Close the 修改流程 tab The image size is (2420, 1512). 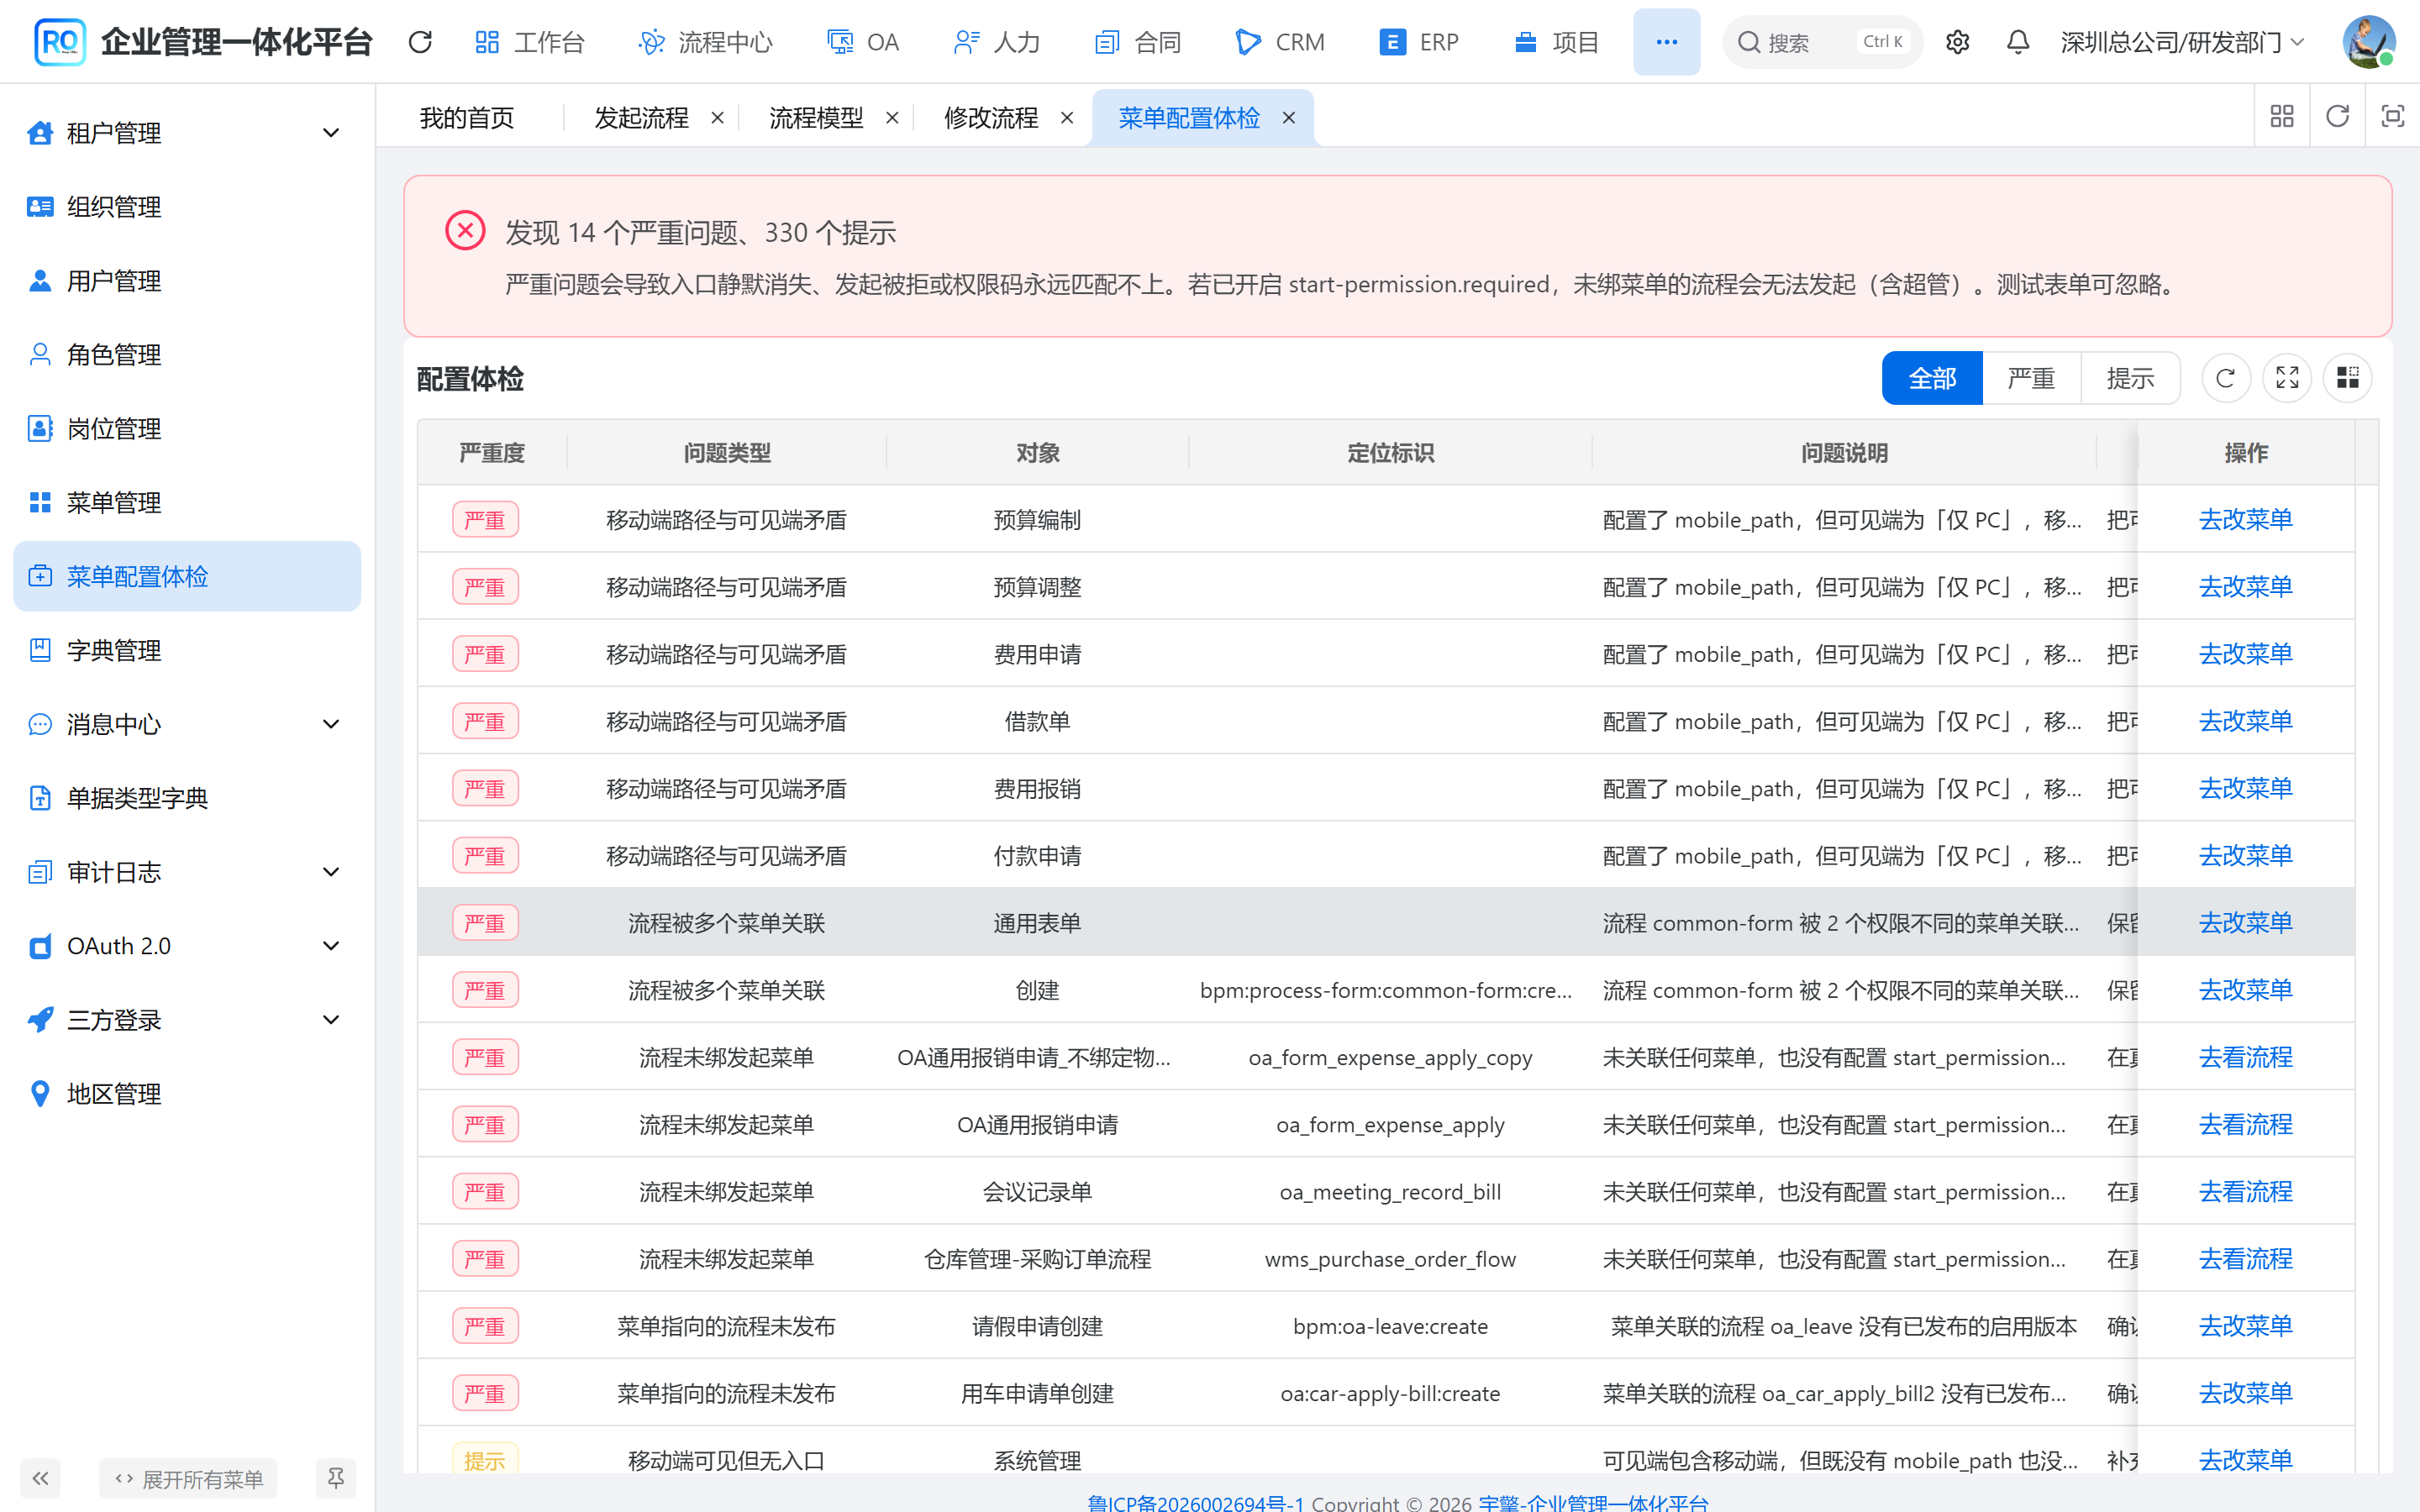pos(1067,118)
